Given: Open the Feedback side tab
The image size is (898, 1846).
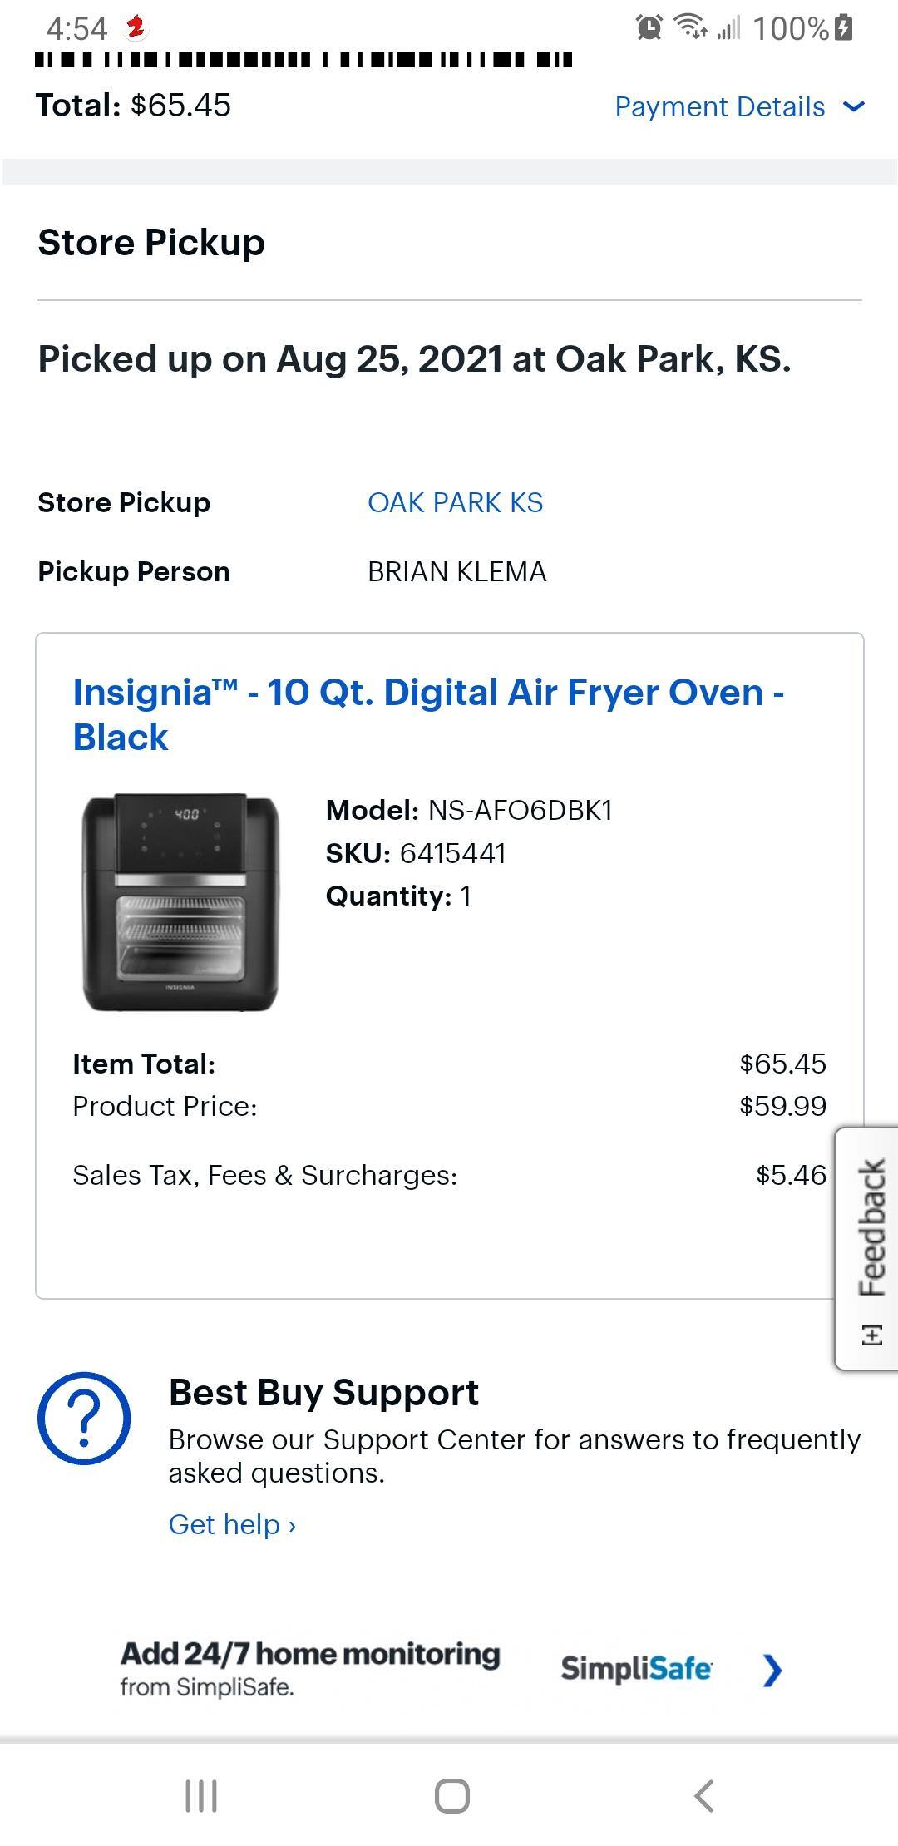Looking at the screenshot, I should [869, 1247].
